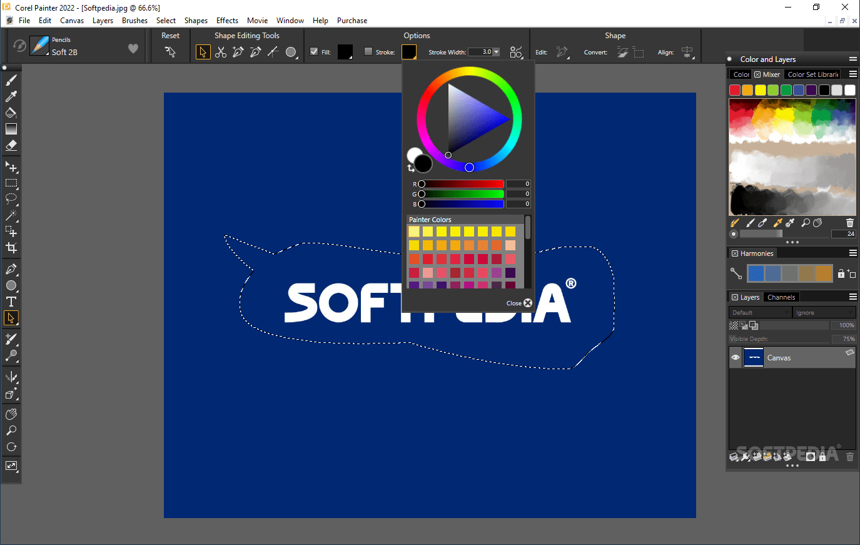Open the Color and Layers panel options menu
Viewport: 860px width, 545px height.
[x=853, y=59]
